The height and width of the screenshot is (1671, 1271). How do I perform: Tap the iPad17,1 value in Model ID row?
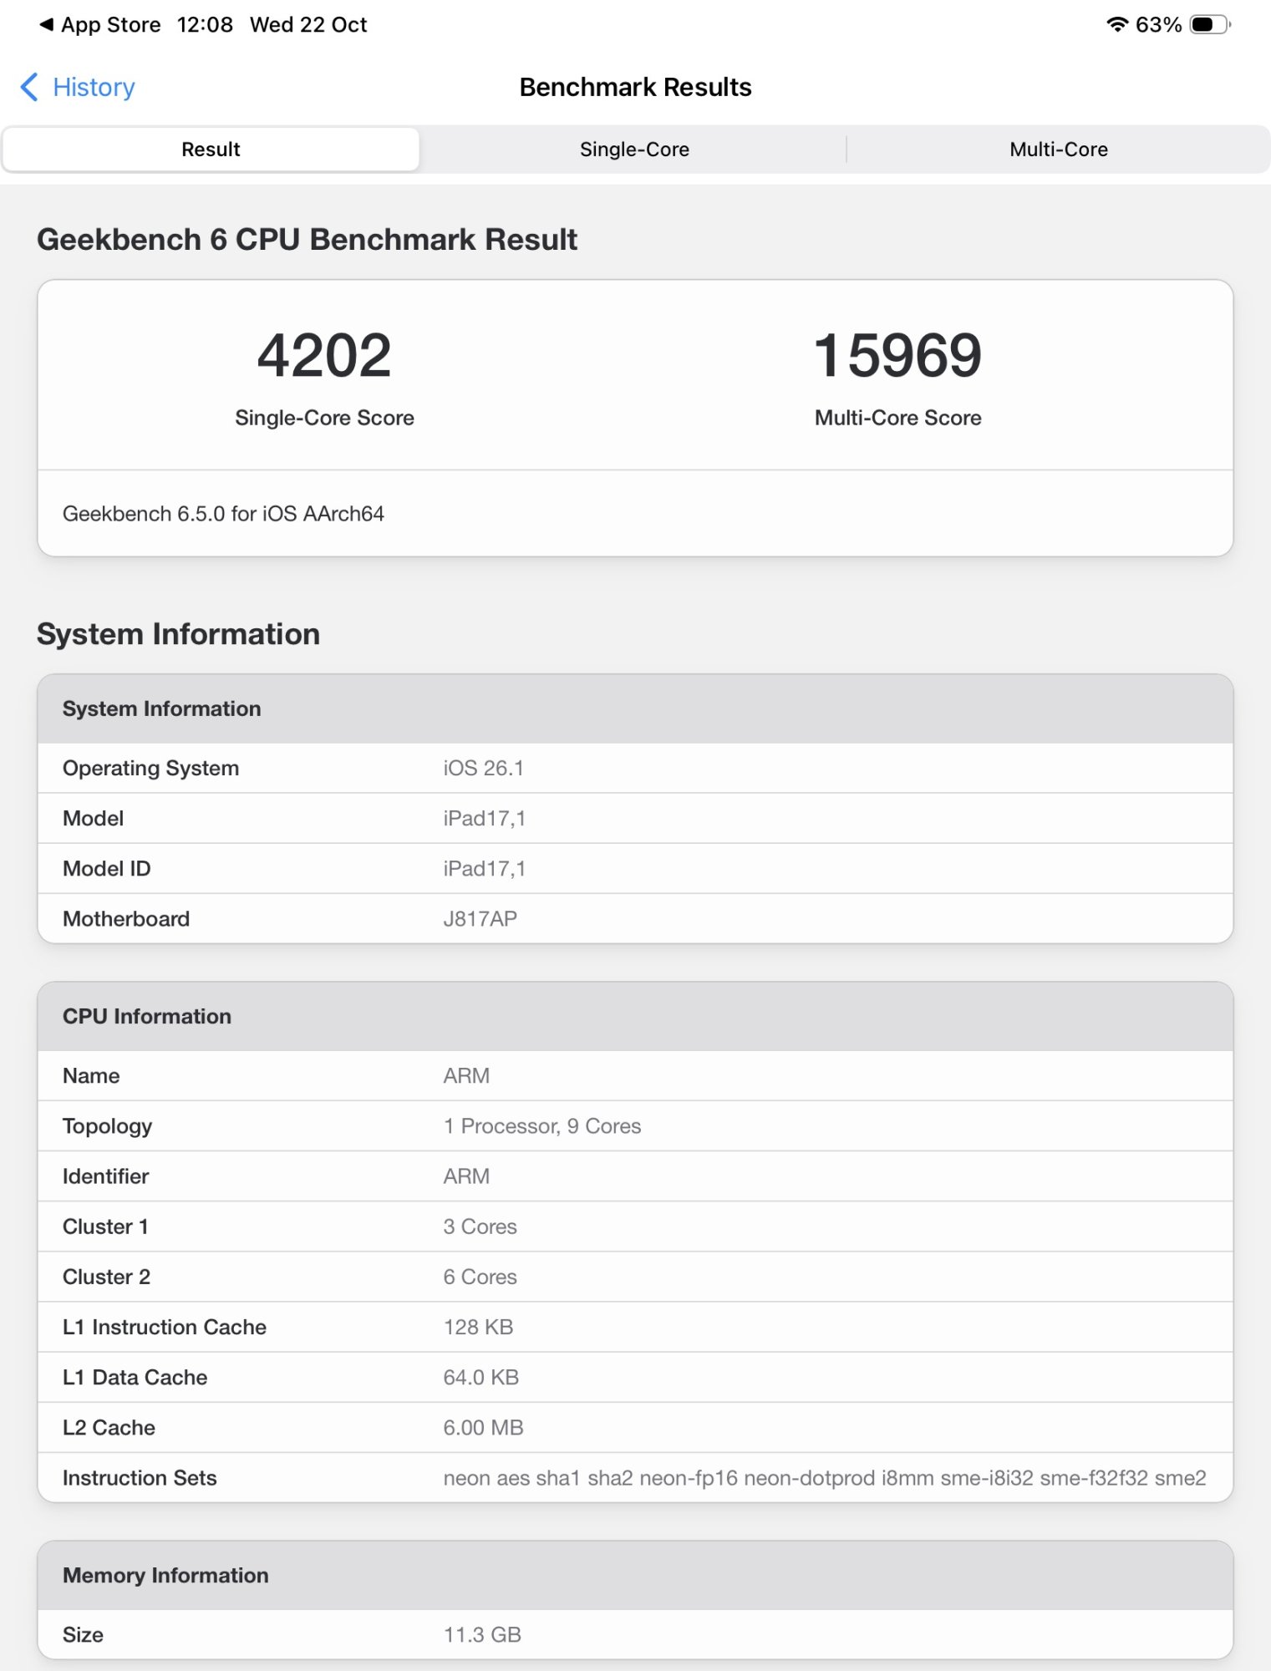484,868
